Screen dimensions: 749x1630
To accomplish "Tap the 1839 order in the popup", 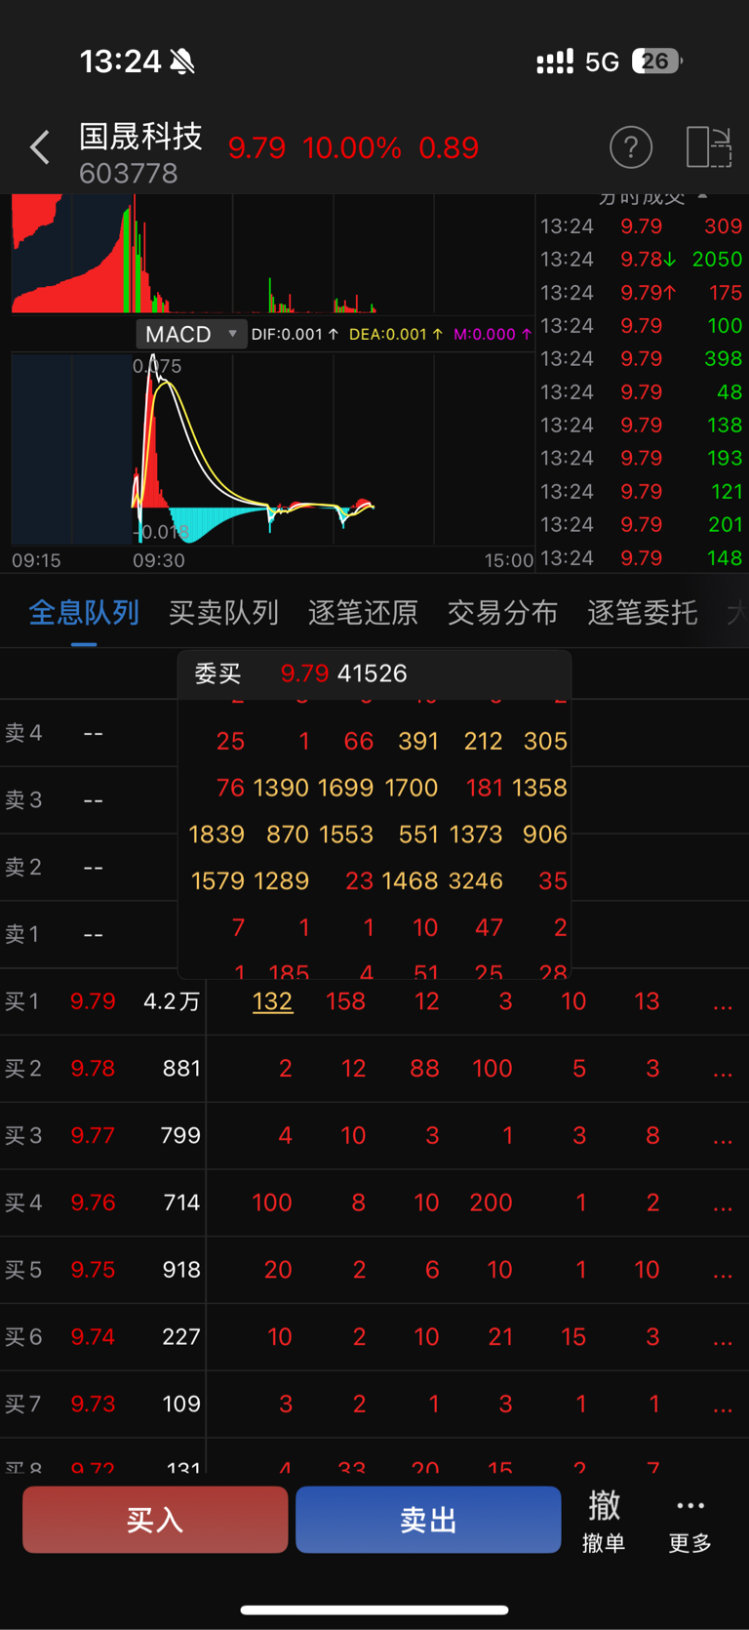I will coord(217,834).
